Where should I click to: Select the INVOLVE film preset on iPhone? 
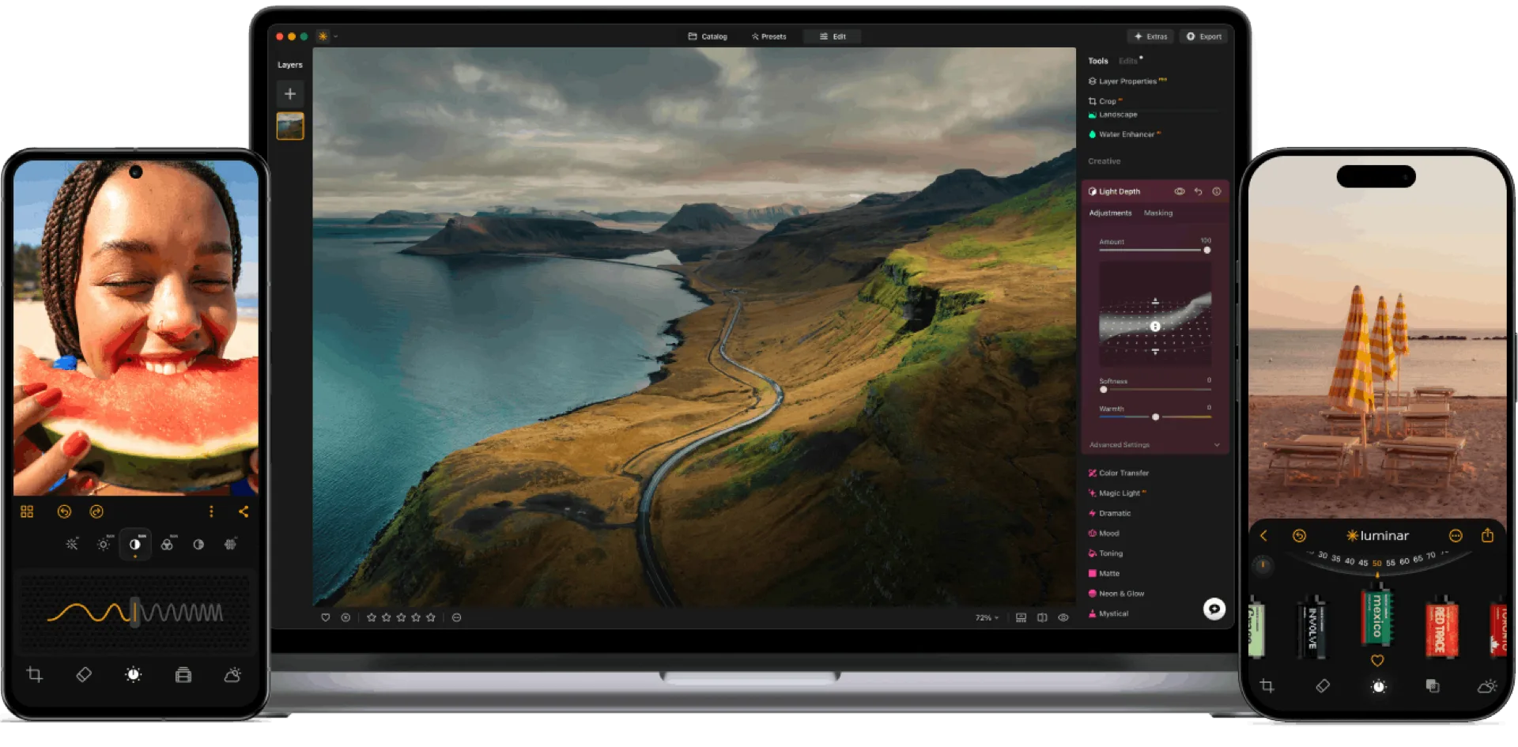[1312, 626]
